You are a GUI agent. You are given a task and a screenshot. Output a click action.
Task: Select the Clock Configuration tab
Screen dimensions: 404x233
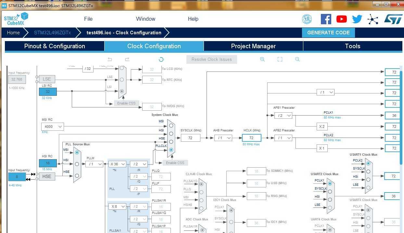pyautogui.click(x=154, y=46)
